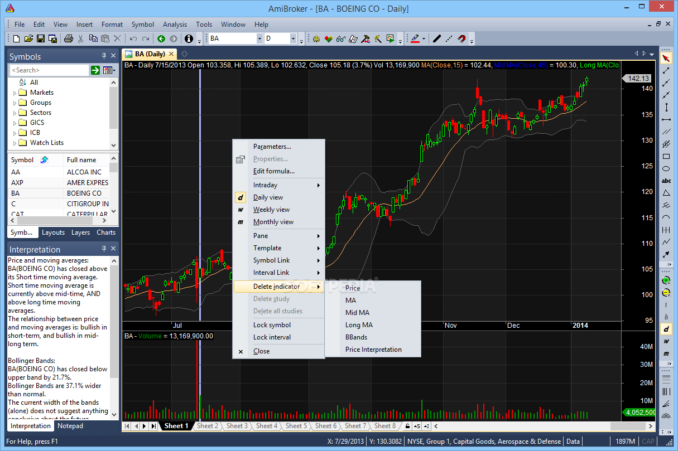Pin the Symbols panel with pushpin
The height and width of the screenshot is (451, 678).
[103, 56]
